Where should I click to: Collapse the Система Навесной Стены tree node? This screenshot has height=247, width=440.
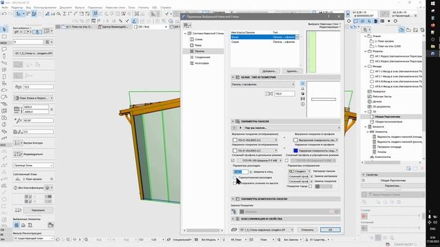tap(185, 34)
